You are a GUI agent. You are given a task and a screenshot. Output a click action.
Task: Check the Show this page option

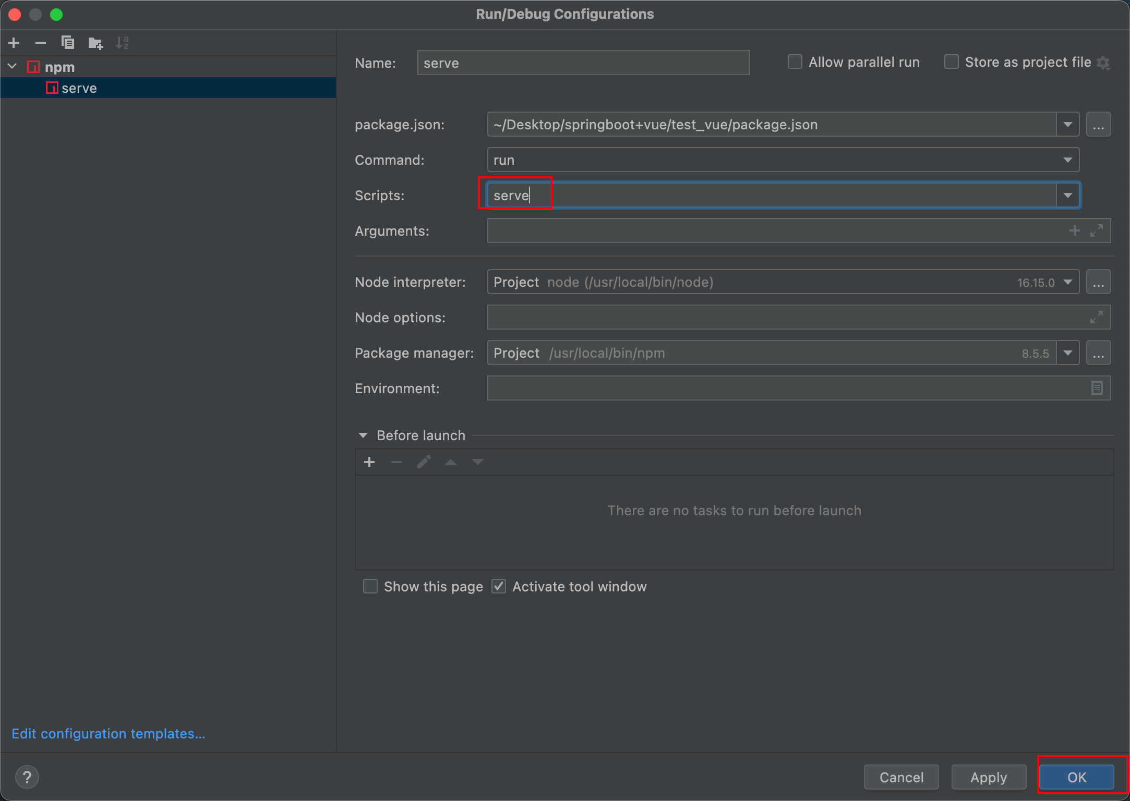click(x=370, y=587)
